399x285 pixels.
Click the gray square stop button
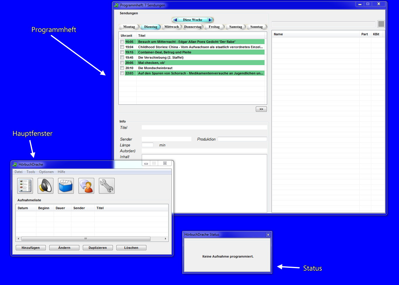tap(381, 24)
